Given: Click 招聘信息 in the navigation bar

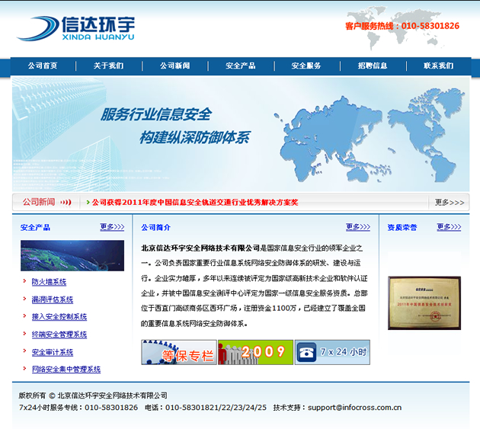Looking at the screenshot, I should point(373,66).
